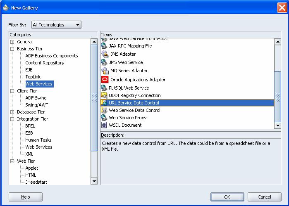The width and height of the screenshot is (289, 206).
Task: Open the Filter By dropdown
Action: click(56, 25)
